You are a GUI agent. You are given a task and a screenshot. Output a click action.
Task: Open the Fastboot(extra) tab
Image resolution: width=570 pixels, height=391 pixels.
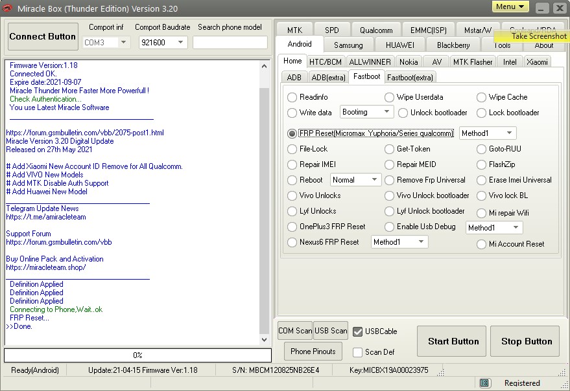[410, 78]
